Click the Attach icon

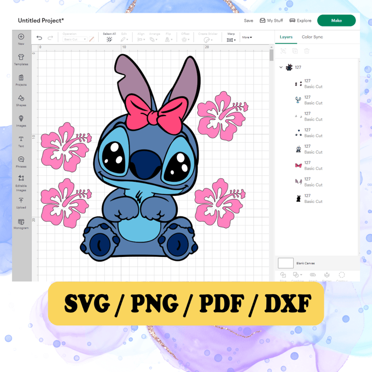313,275
